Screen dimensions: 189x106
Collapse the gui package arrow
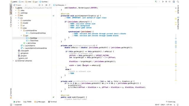tap(21, 36)
